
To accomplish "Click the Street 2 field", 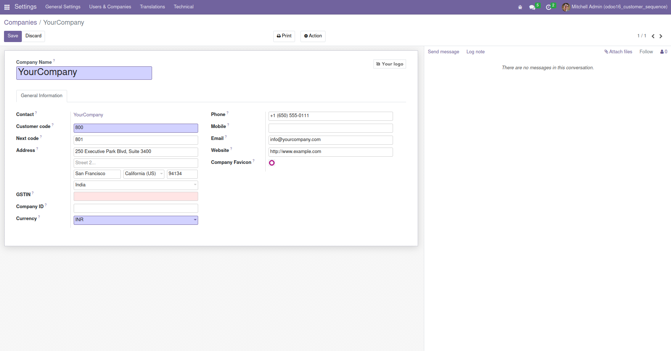I will [136, 163].
